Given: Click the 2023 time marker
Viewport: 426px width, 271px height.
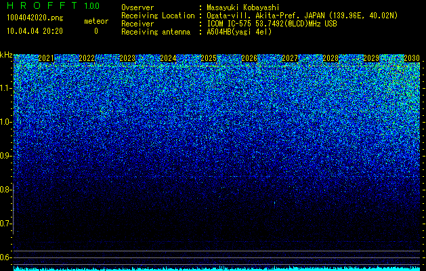Looking at the screenshot, I should [127, 58].
